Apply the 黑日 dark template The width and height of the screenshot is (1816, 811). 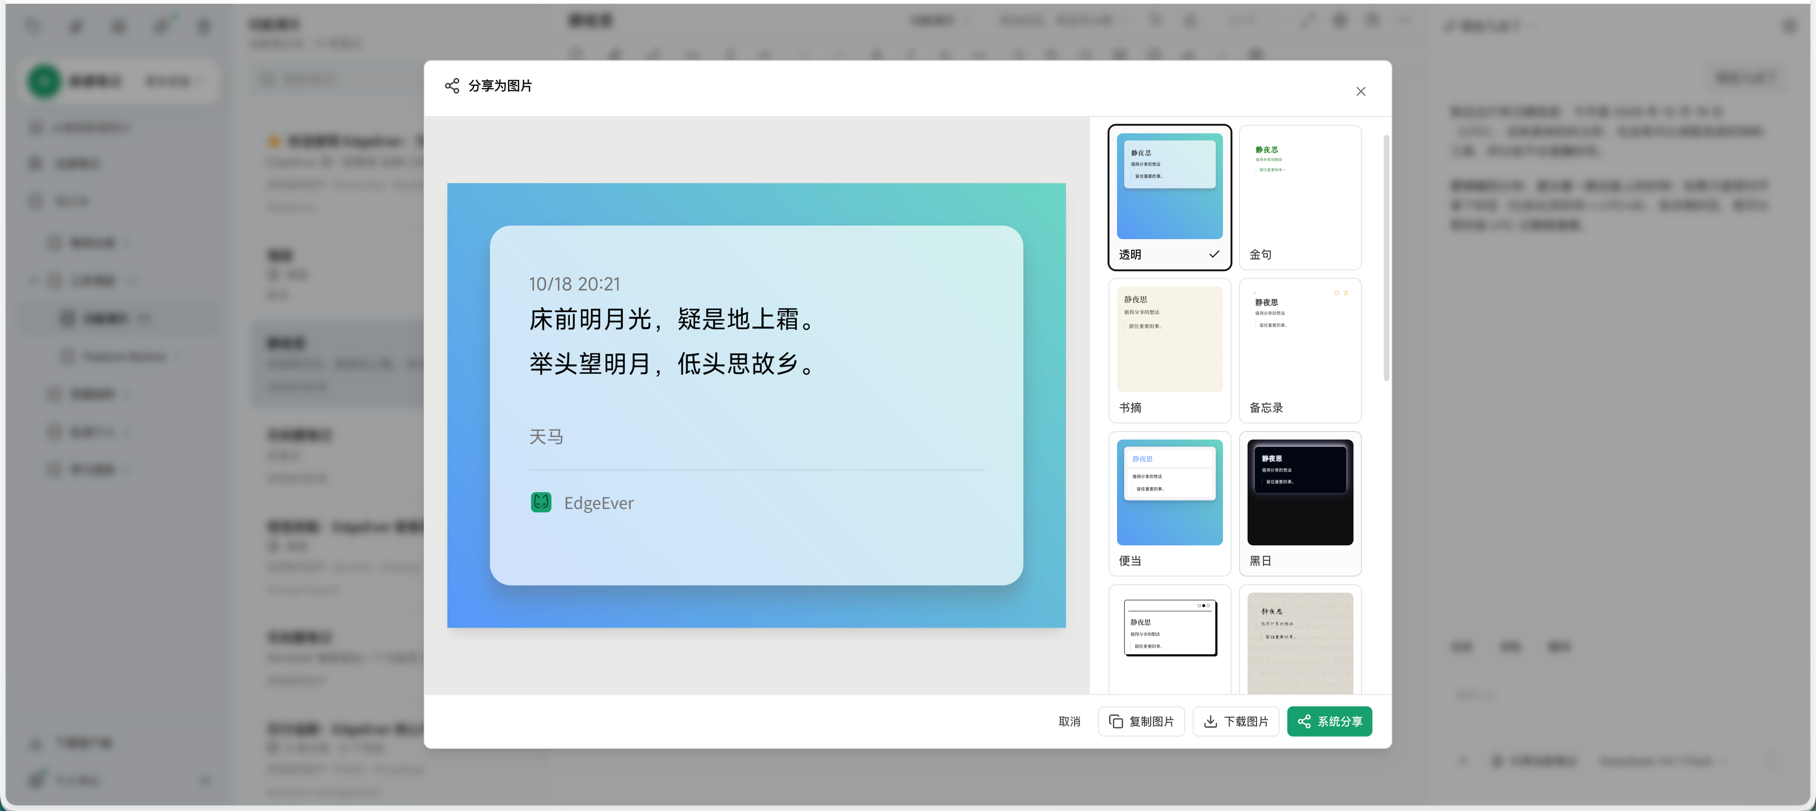click(x=1299, y=503)
